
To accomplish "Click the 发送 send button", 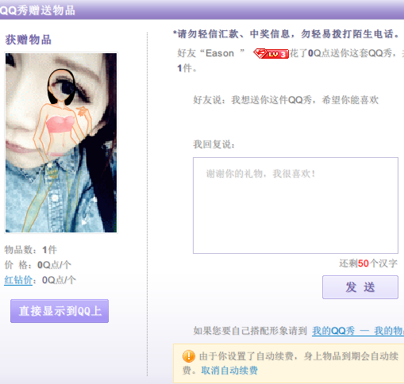I will (x=360, y=287).
